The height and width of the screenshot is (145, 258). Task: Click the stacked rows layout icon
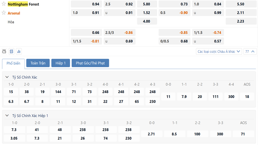[12, 52]
